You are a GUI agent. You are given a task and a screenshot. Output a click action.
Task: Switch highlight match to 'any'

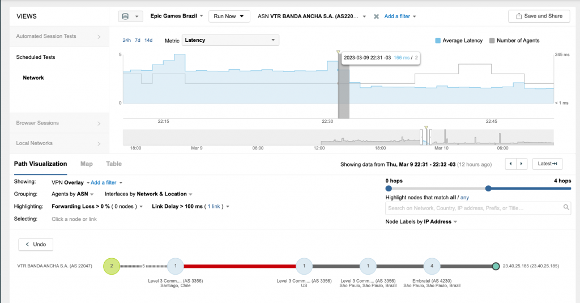tap(464, 197)
